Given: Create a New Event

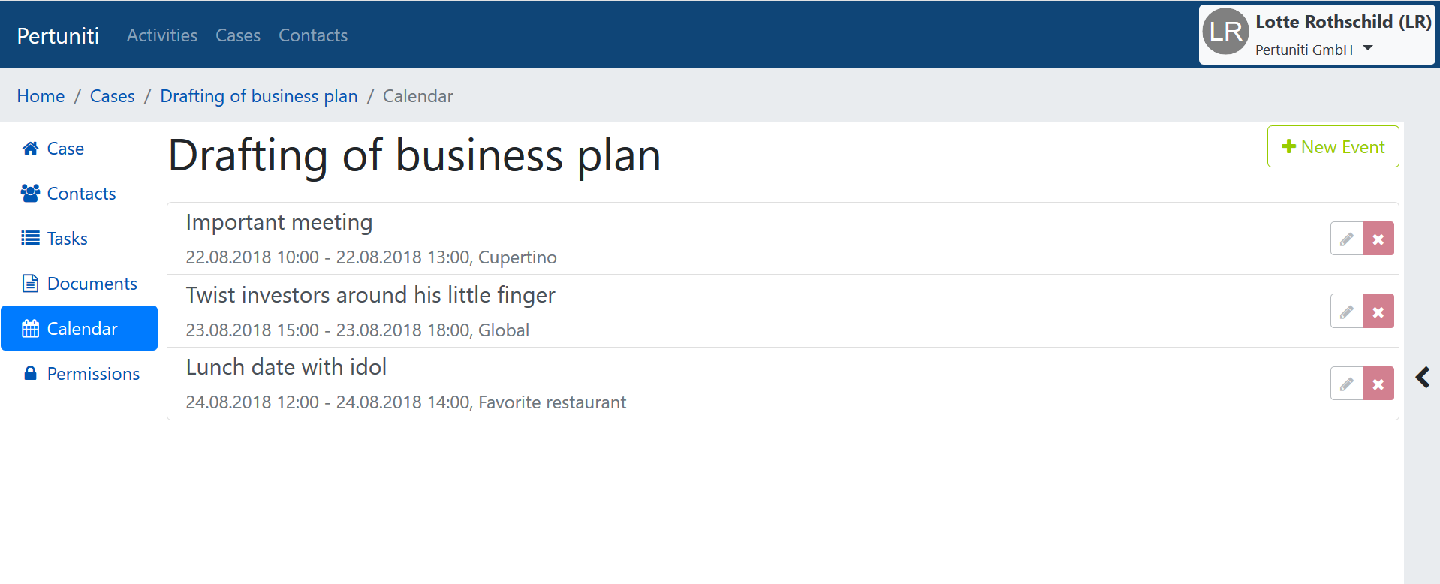Looking at the screenshot, I should coord(1333,146).
